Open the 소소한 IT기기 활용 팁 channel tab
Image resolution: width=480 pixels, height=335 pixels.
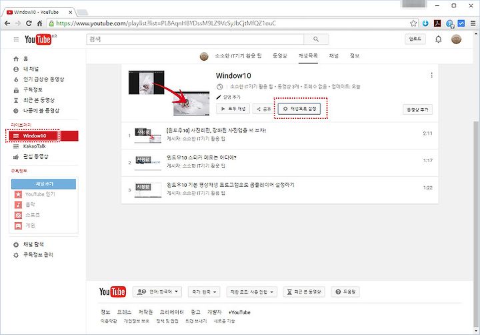(238, 56)
